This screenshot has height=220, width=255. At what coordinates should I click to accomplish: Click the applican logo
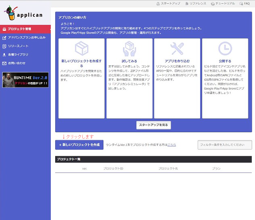click(23, 13)
